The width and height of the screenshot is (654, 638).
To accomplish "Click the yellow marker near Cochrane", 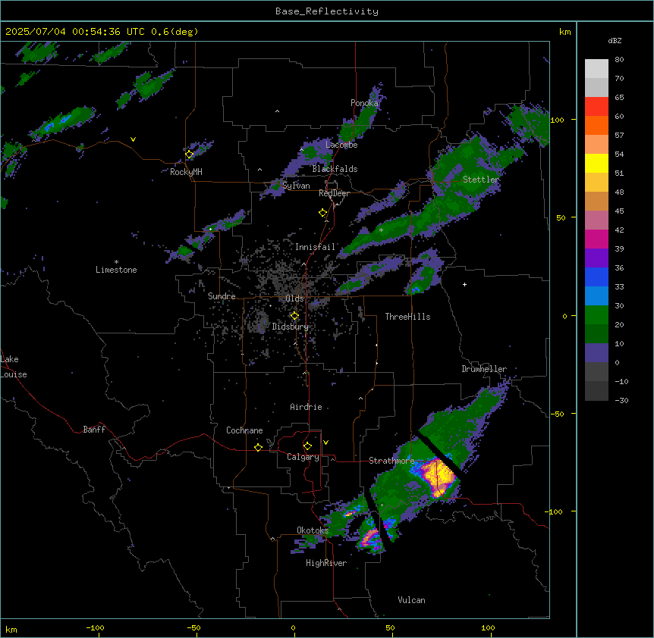I will tap(258, 447).
